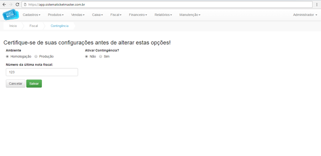The width and height of the screenshot is (321, 156).
Task: Click the browser forward arrow
Action: point(11,5)
